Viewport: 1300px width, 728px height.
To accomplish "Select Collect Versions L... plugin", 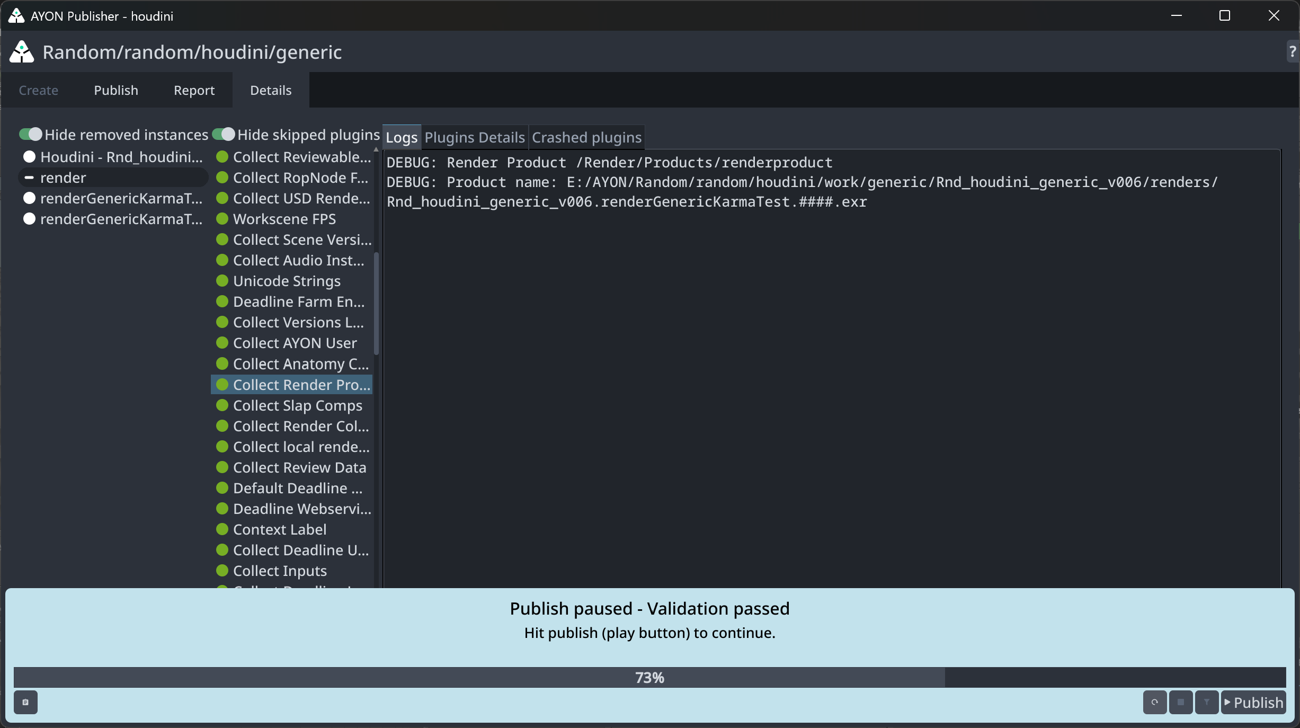I will (292, 322).
